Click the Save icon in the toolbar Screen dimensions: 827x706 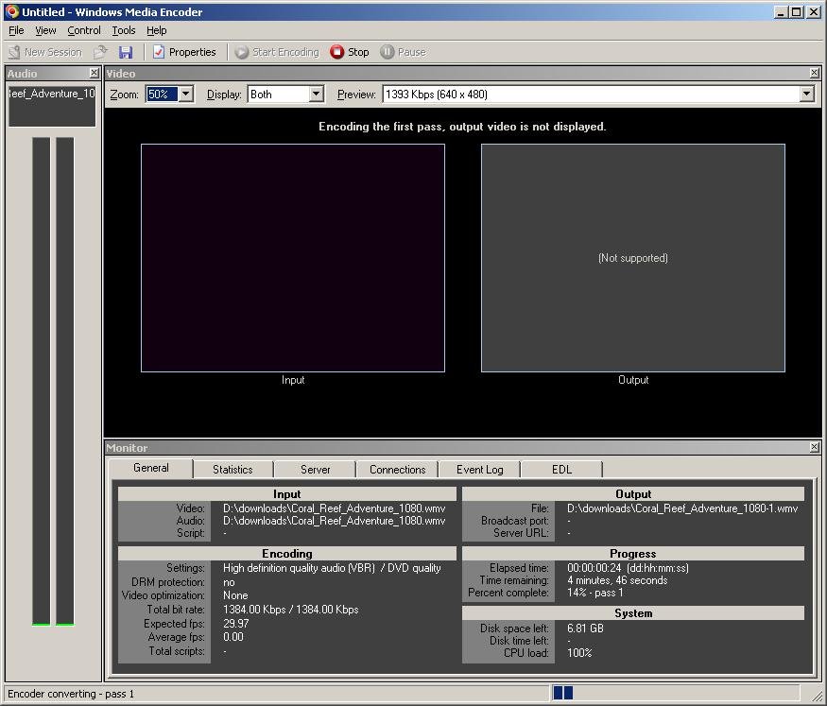[x=126, y=52]
